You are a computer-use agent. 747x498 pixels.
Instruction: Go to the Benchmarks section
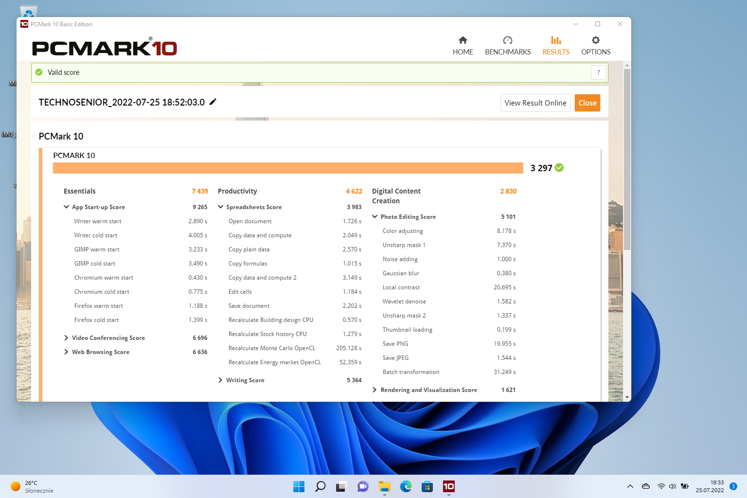pyautogui.click(x=507, y=46)
